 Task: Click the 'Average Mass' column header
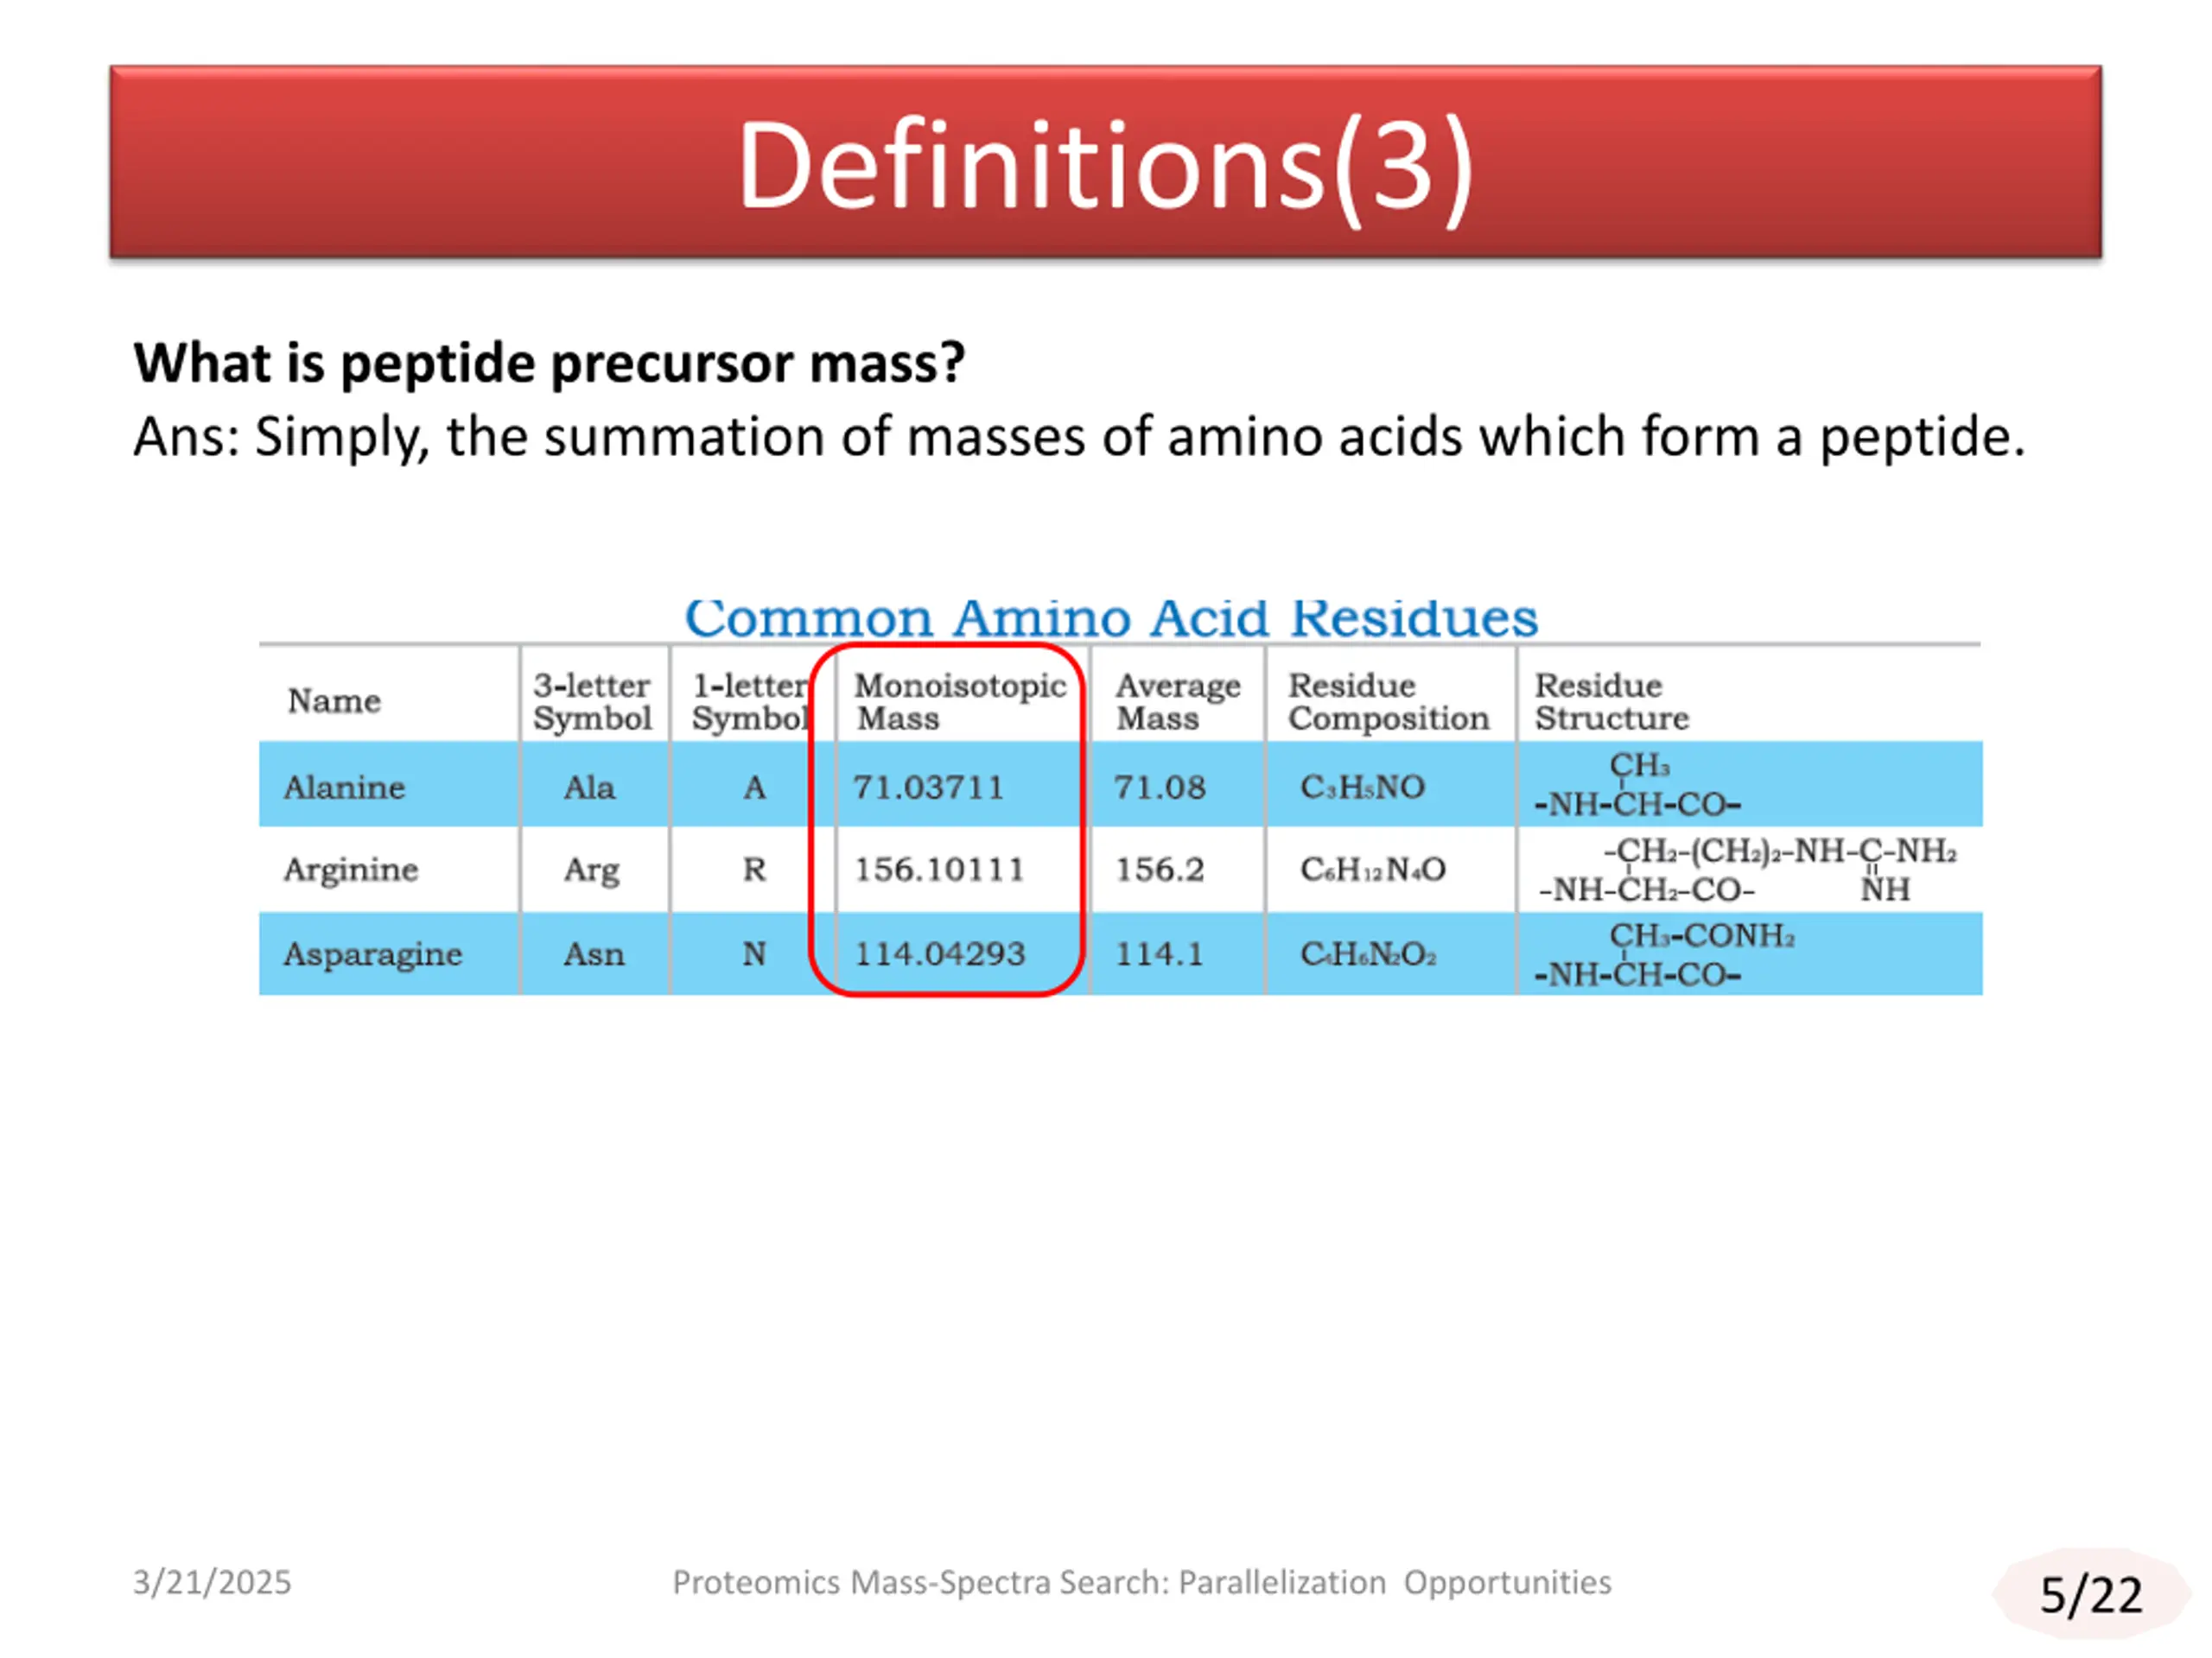tap(1178, 701)
